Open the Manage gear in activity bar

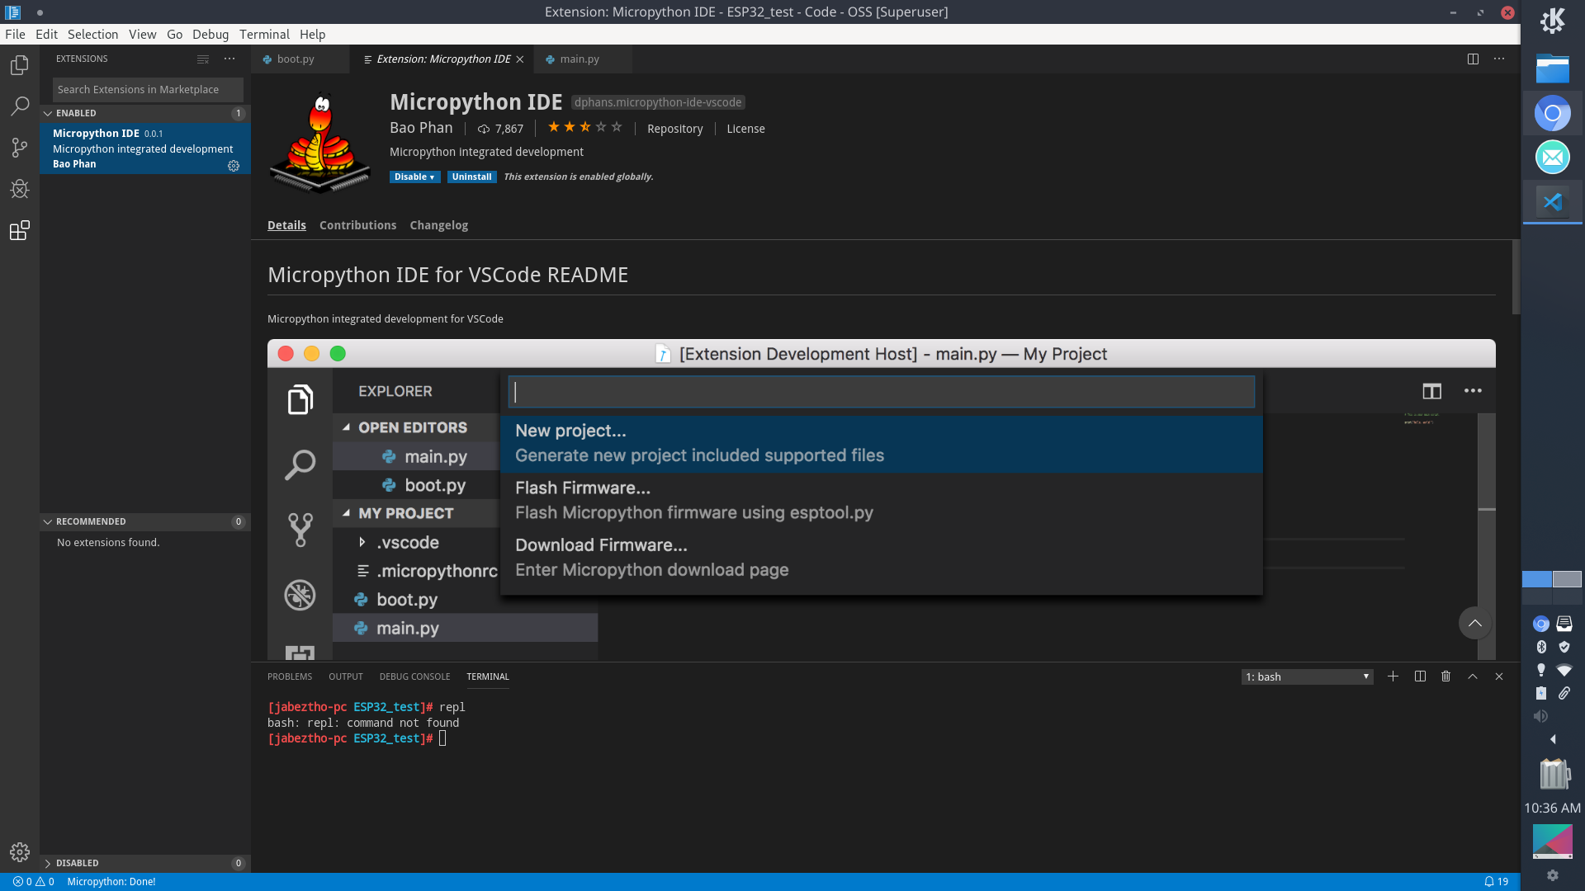(20, 851)
